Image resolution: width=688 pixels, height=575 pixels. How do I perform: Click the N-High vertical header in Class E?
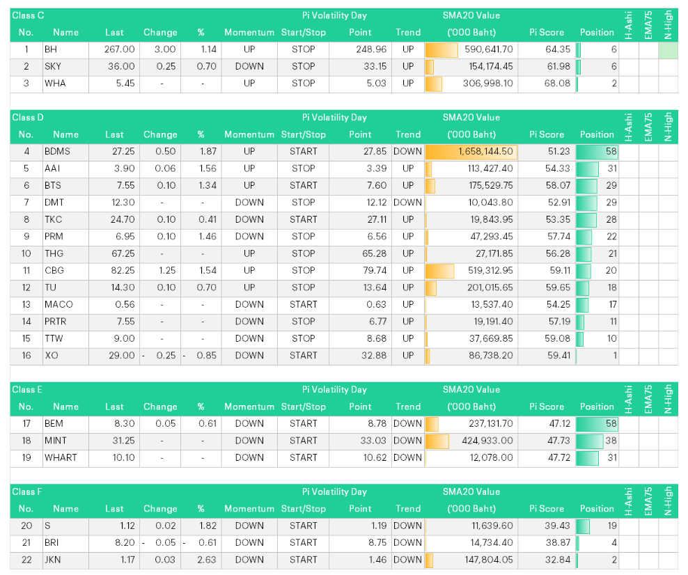668,399
